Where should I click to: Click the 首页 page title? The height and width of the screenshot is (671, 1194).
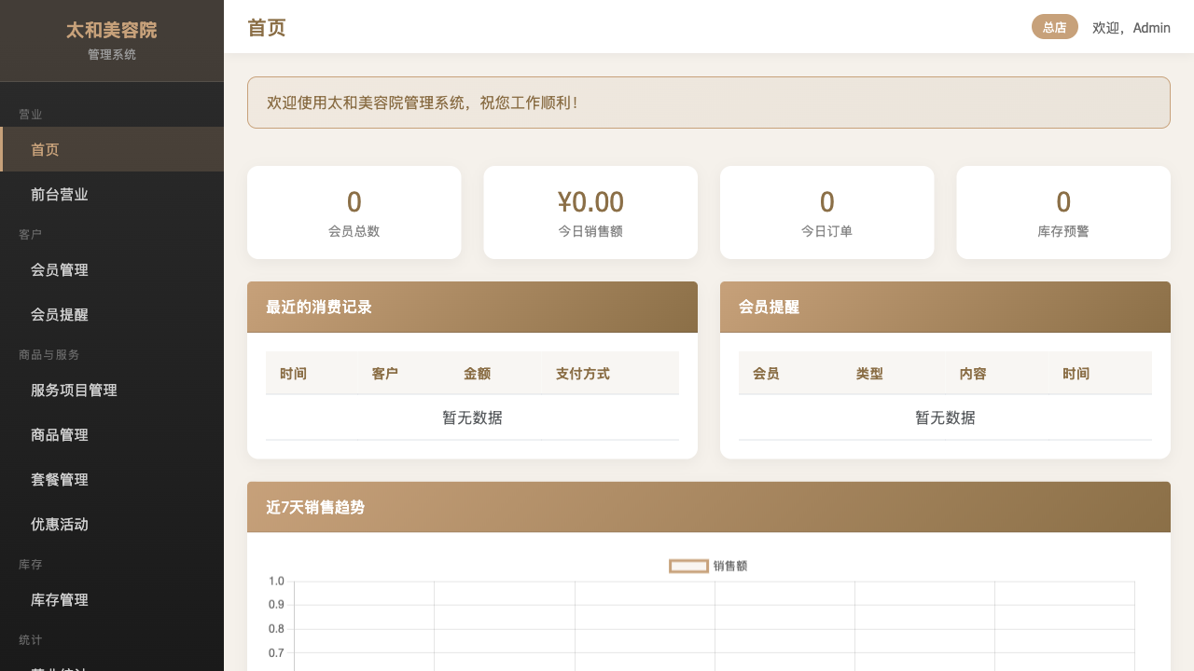[267, 27]
